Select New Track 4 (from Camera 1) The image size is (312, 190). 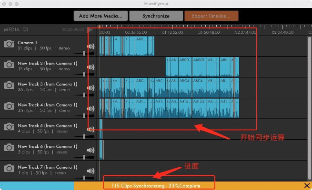(x=47, y=105)
